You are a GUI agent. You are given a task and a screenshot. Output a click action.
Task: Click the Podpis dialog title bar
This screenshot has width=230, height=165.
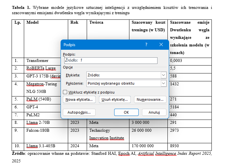99,45
